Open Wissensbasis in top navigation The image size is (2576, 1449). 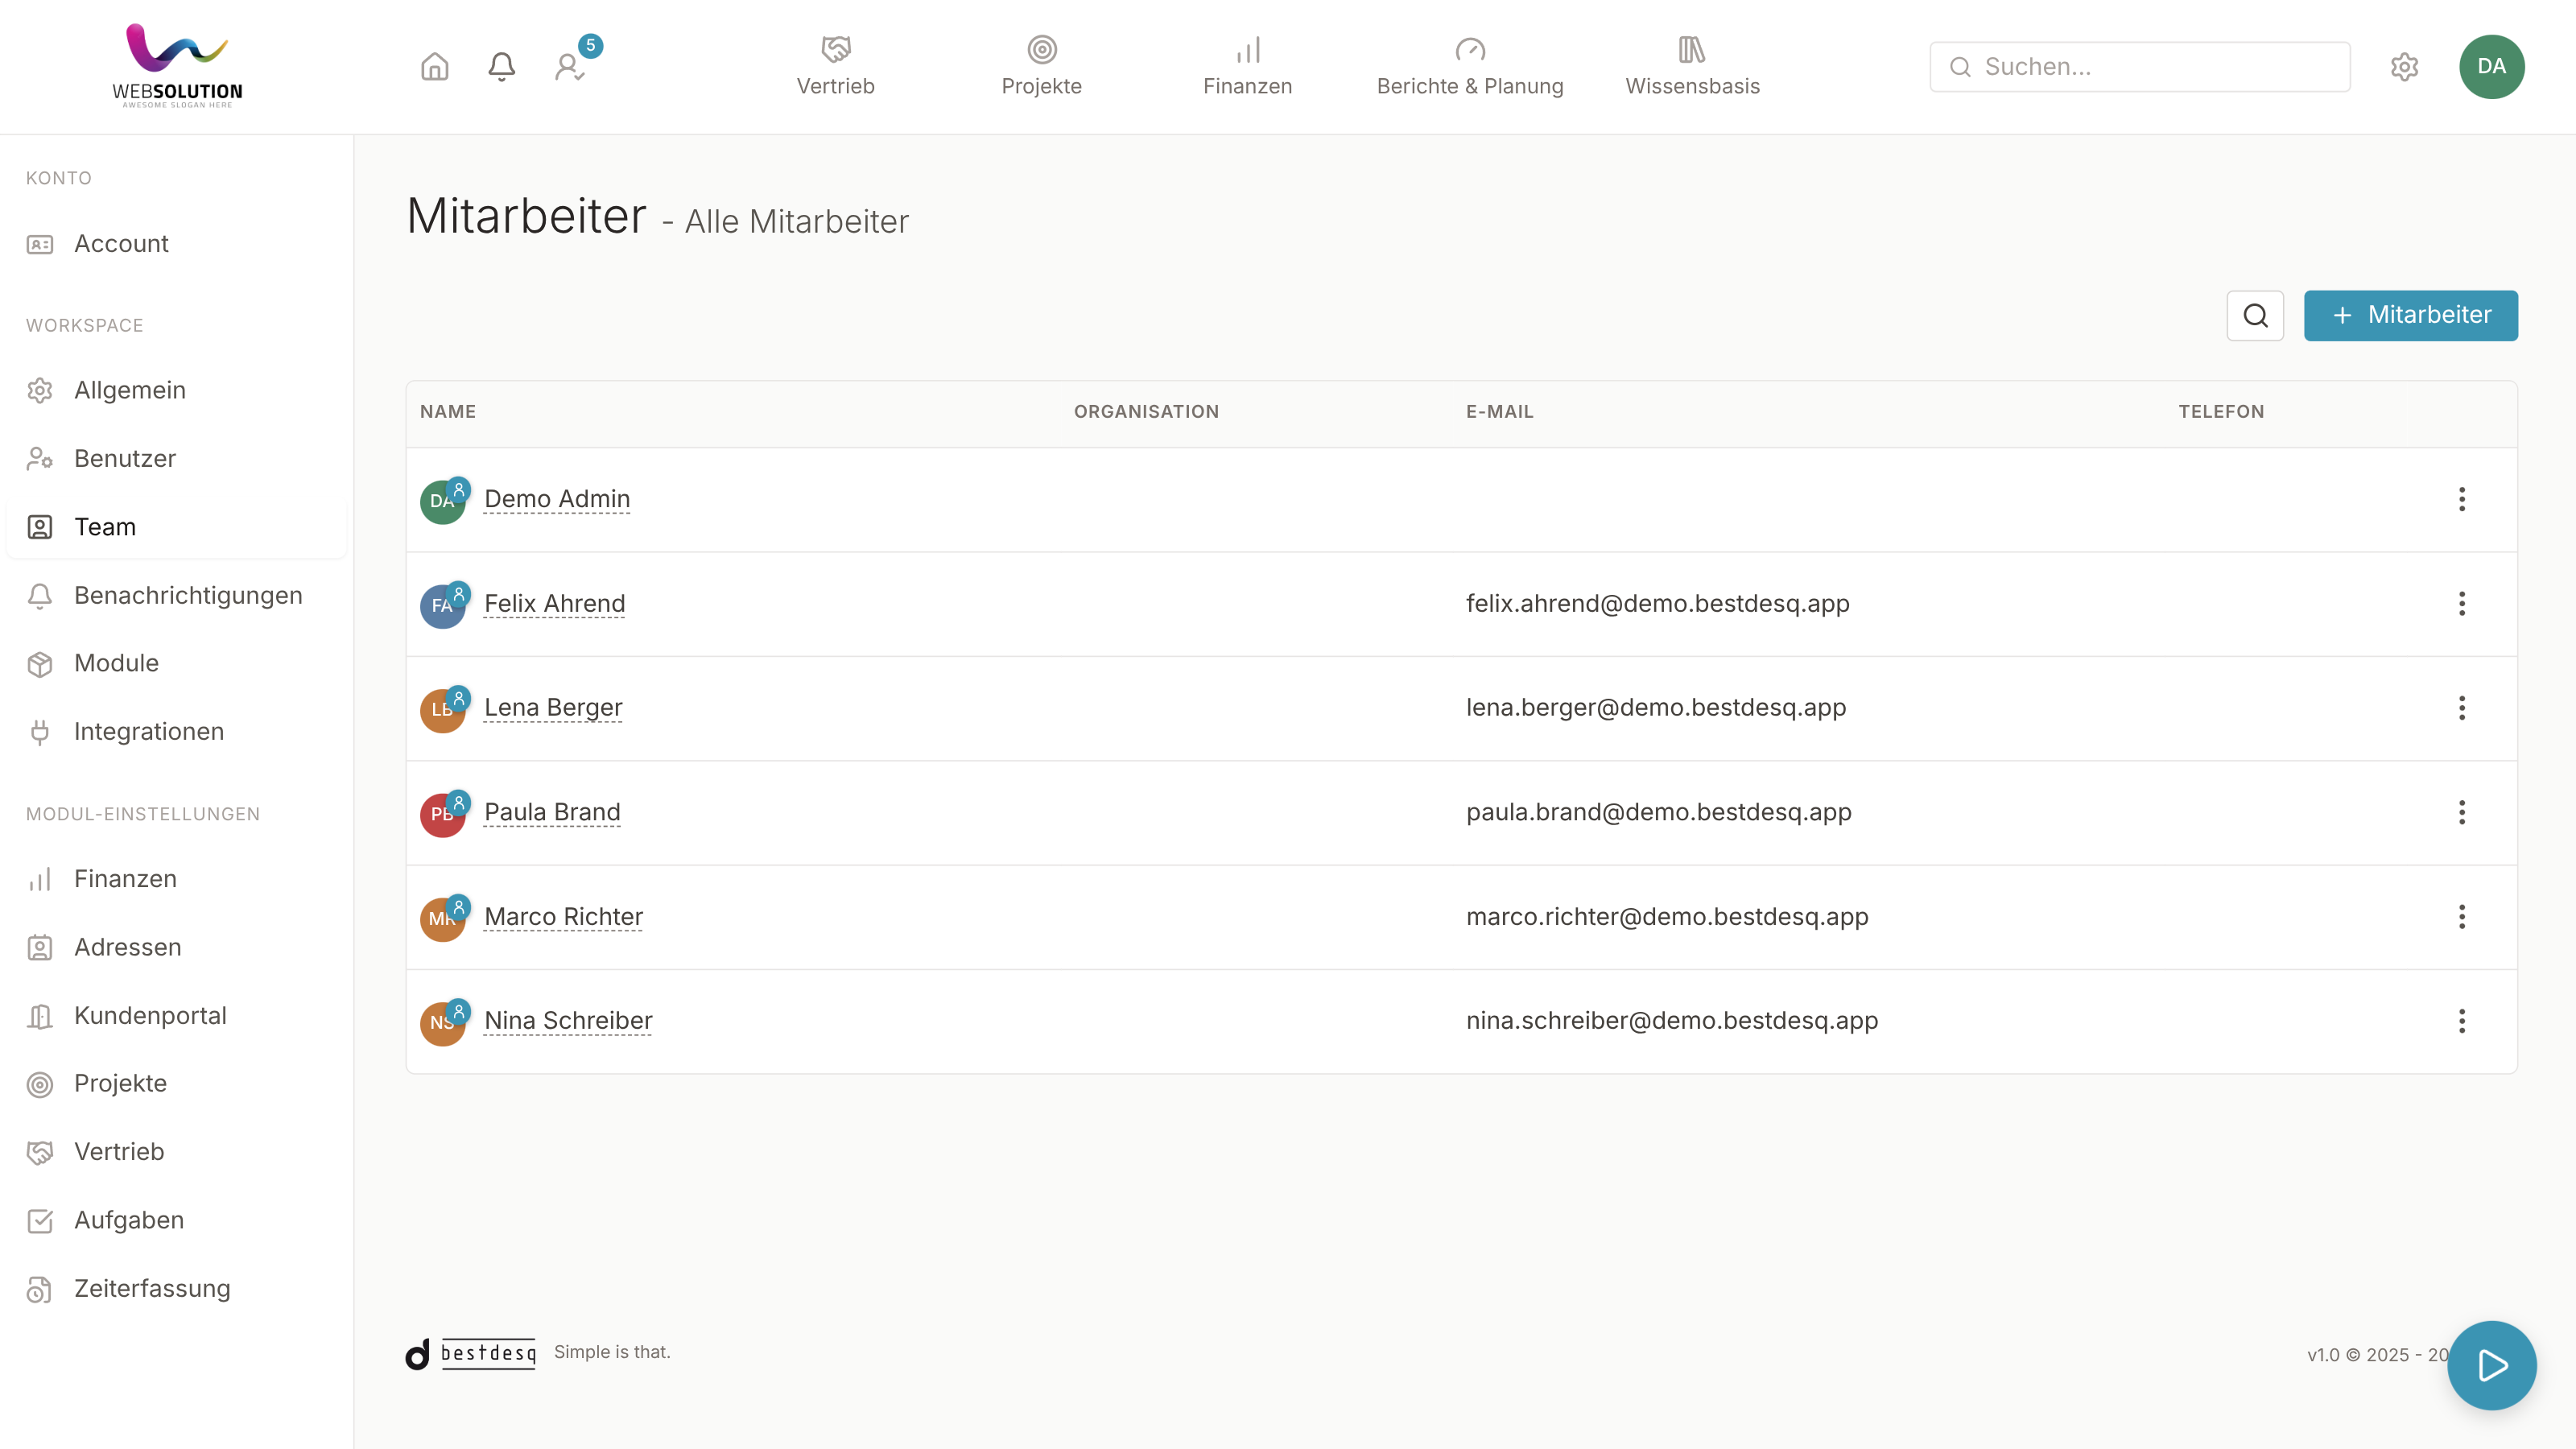pos(1692,67)
